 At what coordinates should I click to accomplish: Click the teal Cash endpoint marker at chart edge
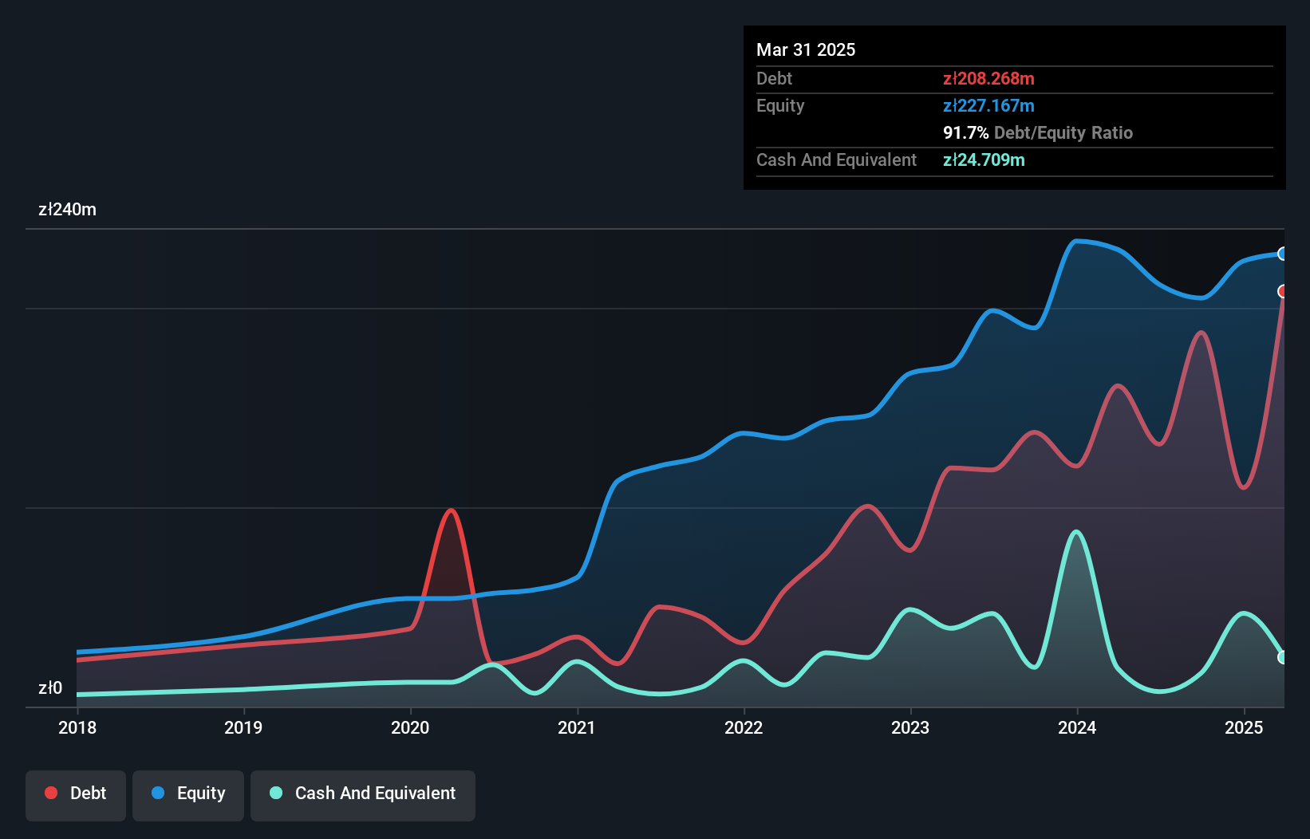coord(1284,657)
